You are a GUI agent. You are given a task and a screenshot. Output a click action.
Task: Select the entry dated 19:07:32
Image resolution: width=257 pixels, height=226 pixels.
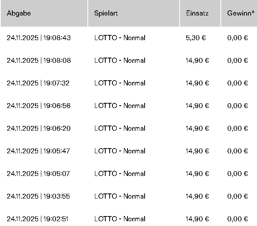(x=39, y=83)
